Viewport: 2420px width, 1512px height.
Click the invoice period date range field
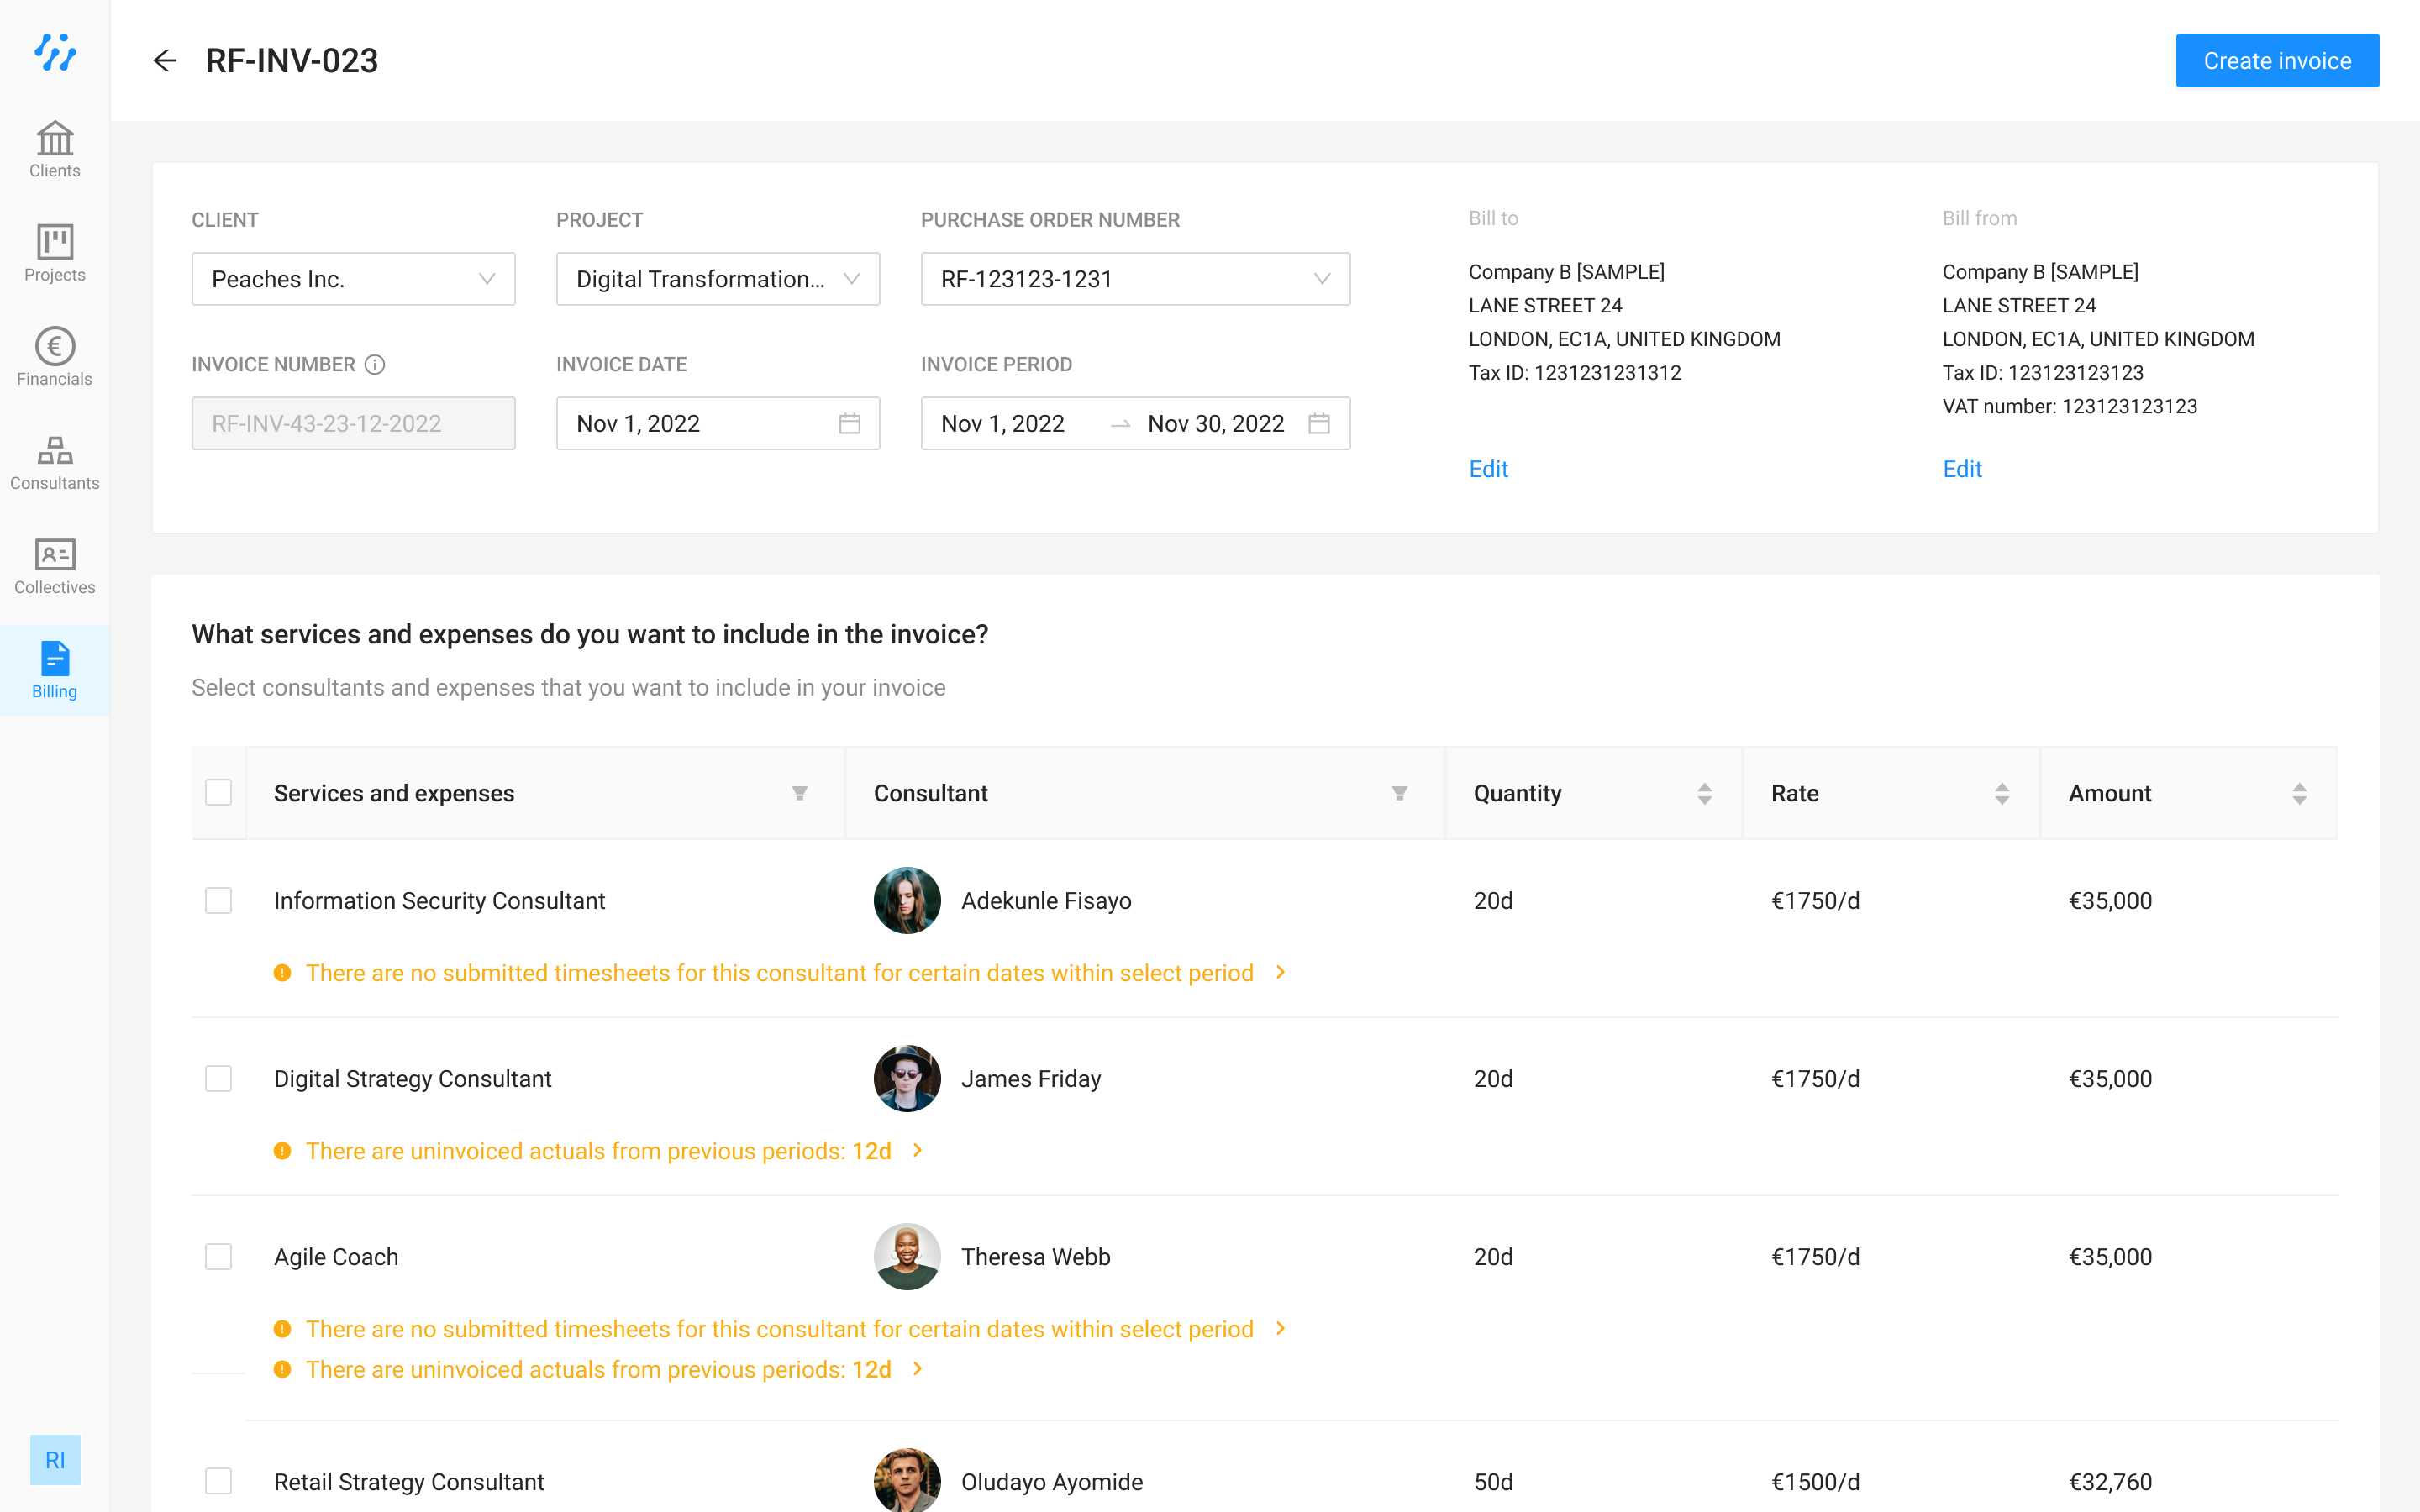click(1134, 424)
